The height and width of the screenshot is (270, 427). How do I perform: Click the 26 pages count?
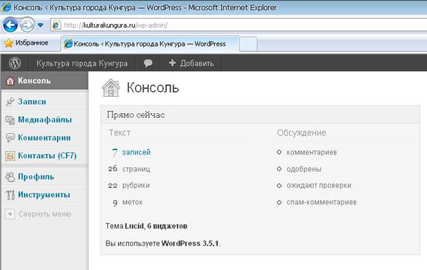coord(112,169)
